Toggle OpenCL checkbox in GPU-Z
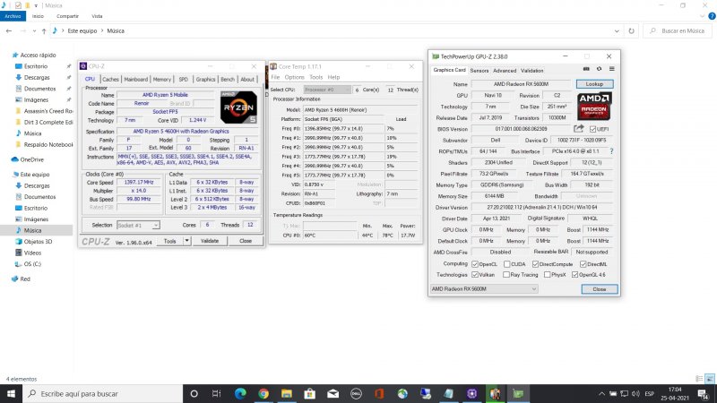This screenshot has width=717, height=403. pos(475,264)
